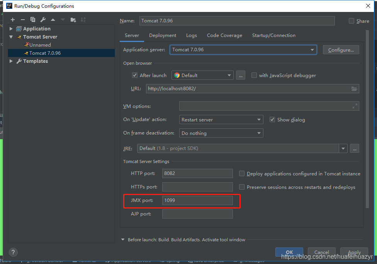
Task: Switch to the Server tab
Action: click(132, 35)
